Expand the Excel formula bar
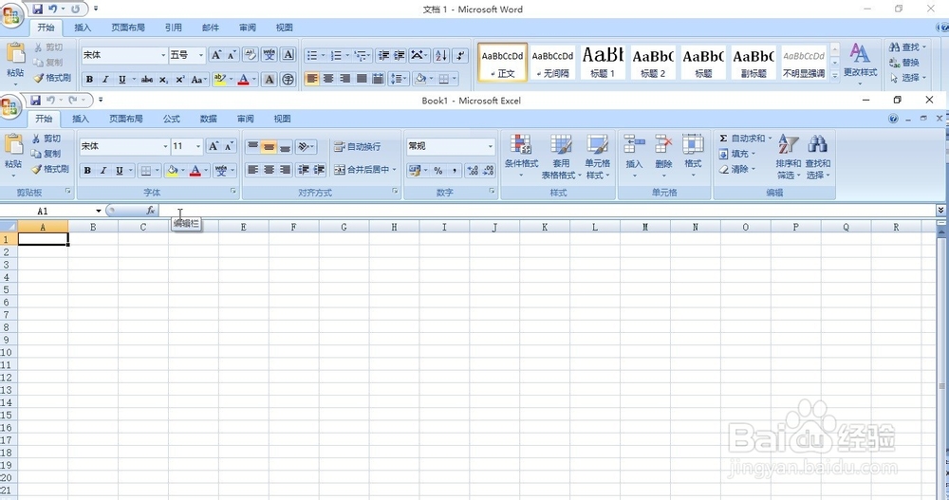 pos(940,210)
